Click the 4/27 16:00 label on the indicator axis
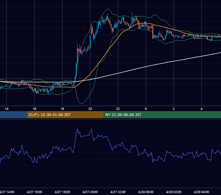Image resolution: width=221 pixels, height=195 pixels. point(34,192)
